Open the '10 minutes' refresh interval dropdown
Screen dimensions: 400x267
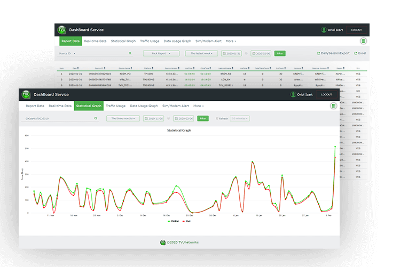click(x=239, y=118)
